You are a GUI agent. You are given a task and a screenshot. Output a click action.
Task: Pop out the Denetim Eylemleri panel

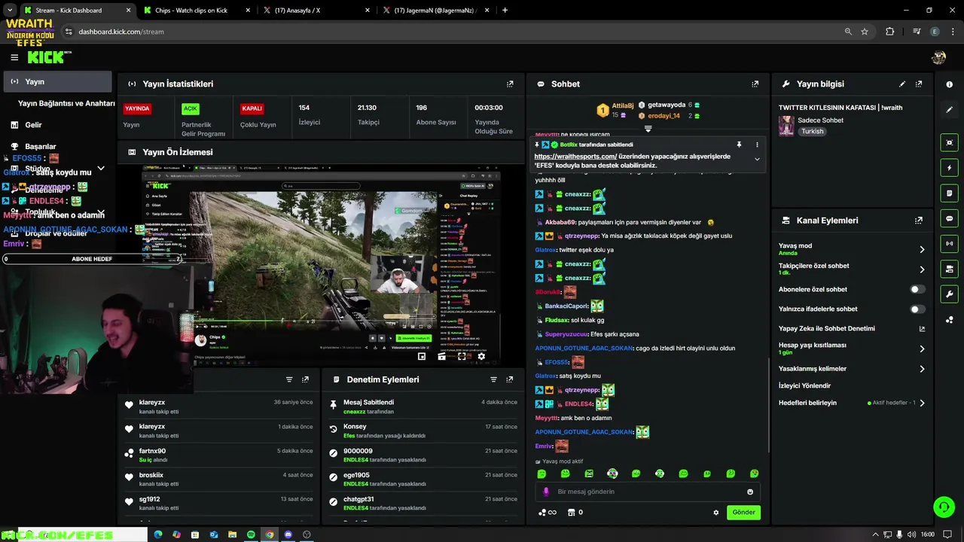point(510,379)
